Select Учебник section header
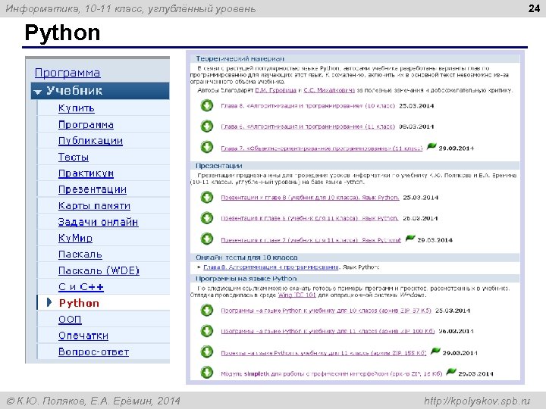The width and height of the screenshot is (546, 409). tap(100, 91)
